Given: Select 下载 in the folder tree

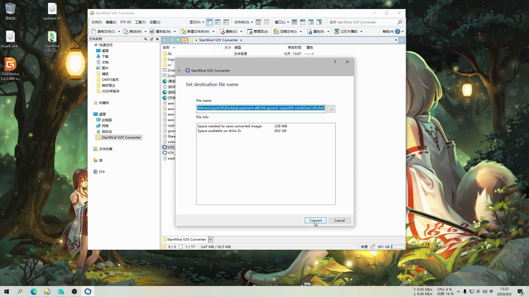Looking at the screenshot, I should 105,56.
